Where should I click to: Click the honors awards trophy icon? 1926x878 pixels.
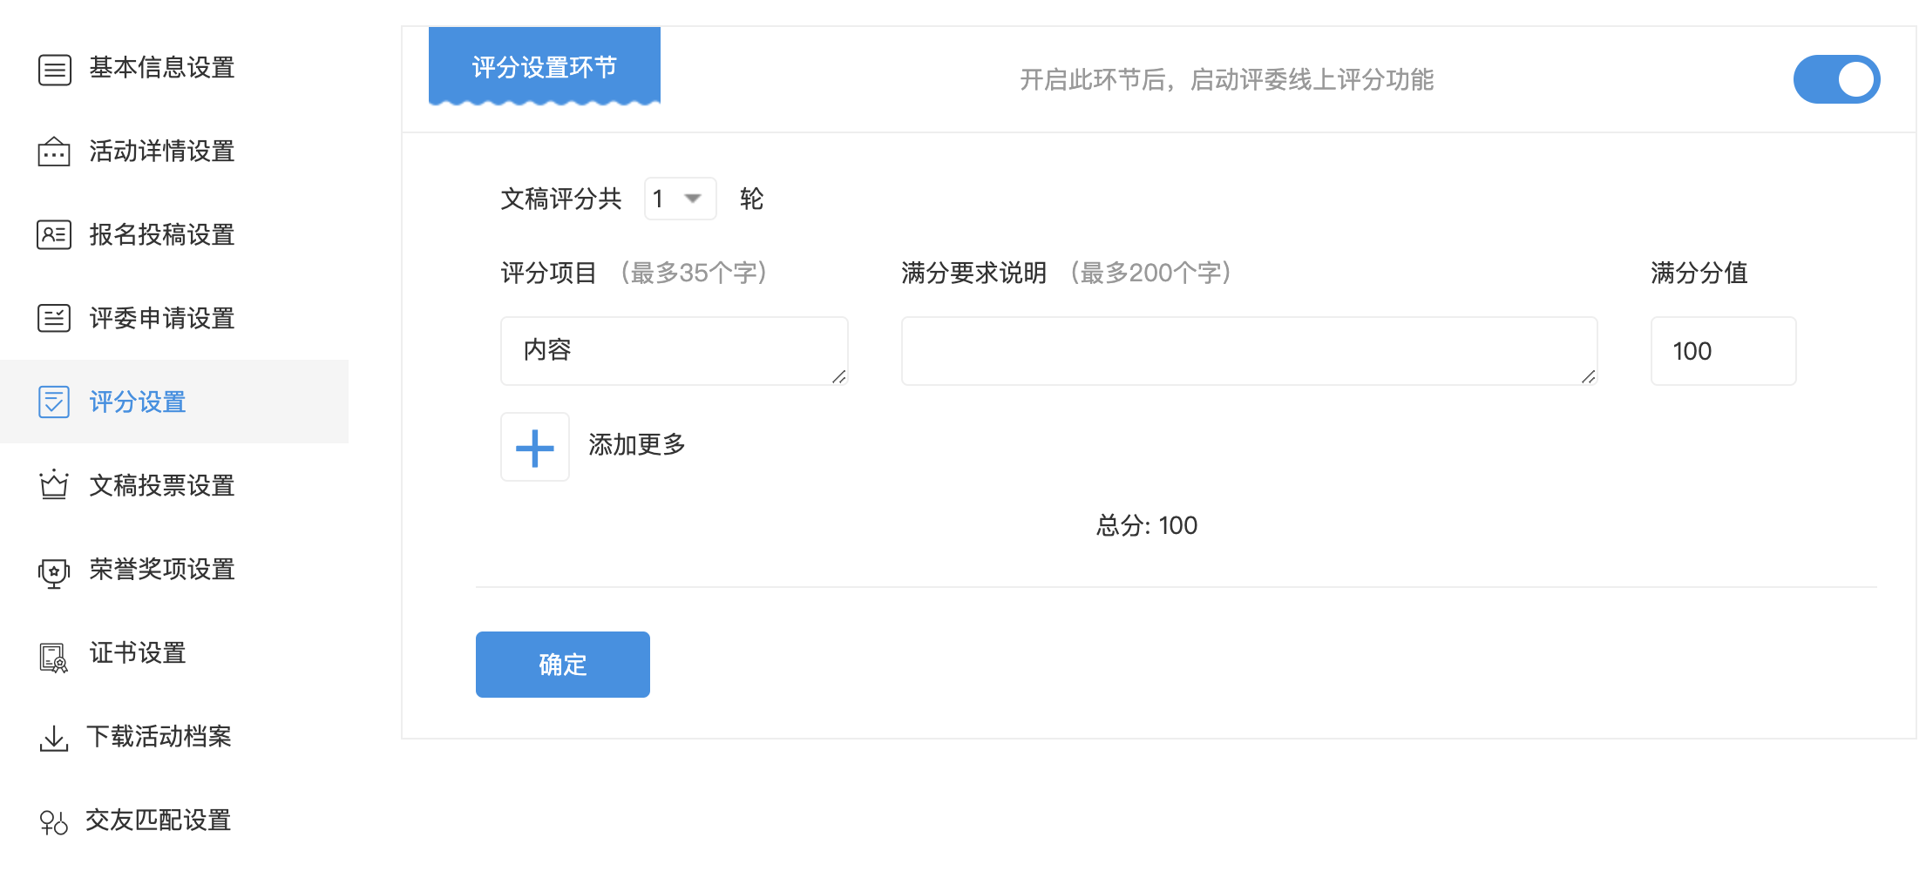click(54, 571)
